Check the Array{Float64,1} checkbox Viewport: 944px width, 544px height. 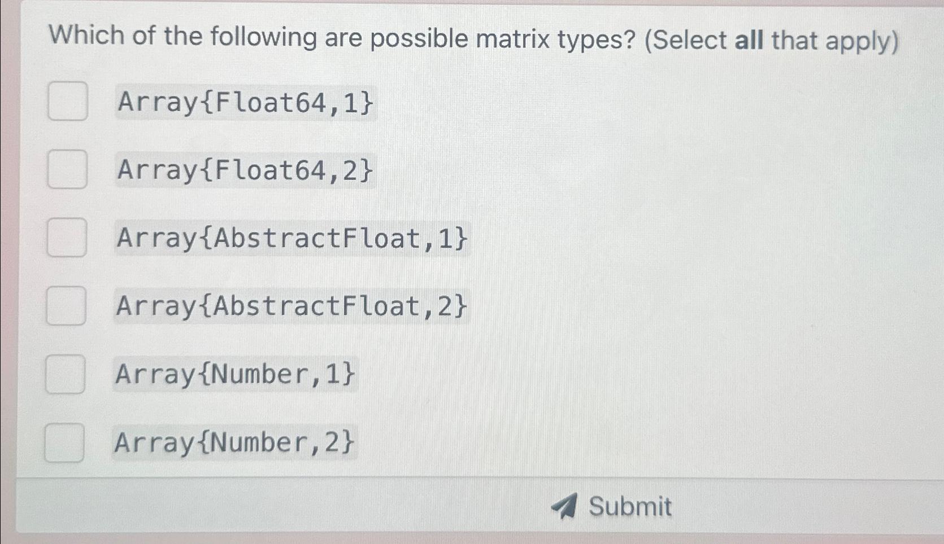coord(67,102)
